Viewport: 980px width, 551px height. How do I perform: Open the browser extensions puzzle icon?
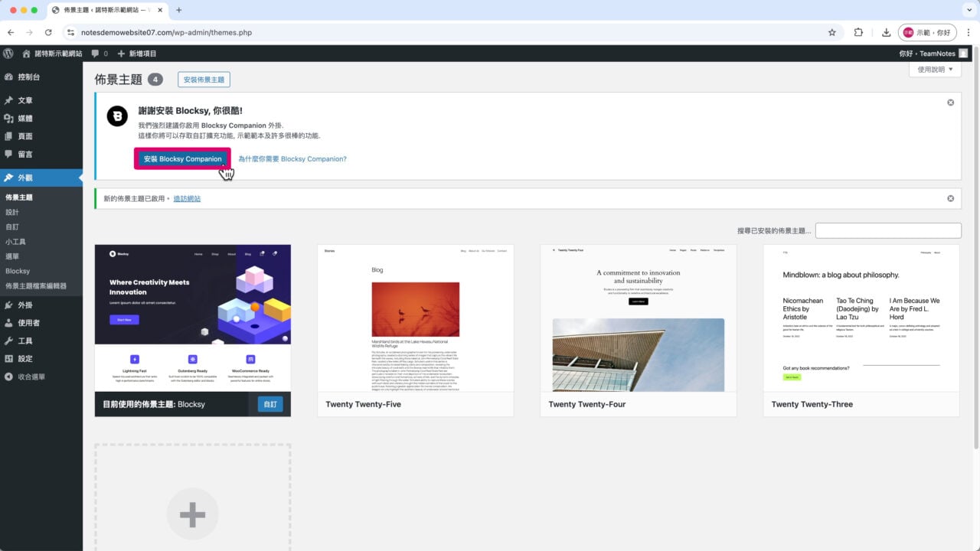click(858, 33)
